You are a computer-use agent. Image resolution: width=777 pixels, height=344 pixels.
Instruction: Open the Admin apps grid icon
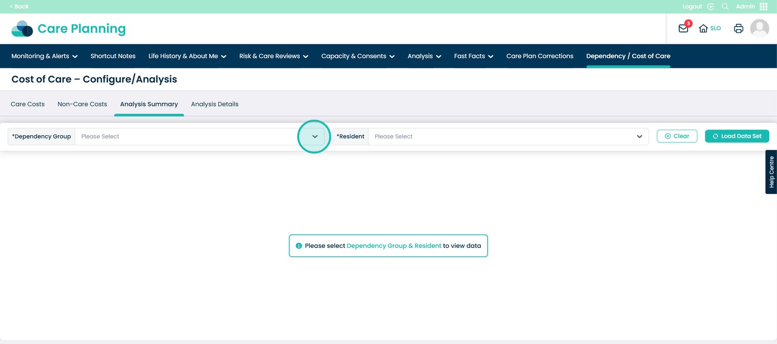(x=763, y=6)
